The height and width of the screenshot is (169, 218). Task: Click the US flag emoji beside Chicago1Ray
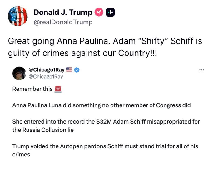(x=69, y=70)
